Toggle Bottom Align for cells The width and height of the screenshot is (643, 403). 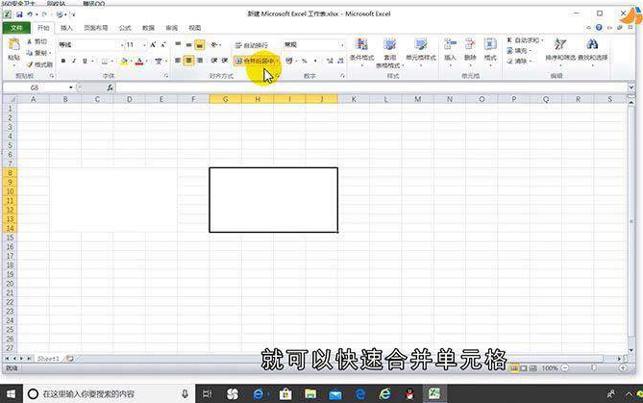coord(199,44)
